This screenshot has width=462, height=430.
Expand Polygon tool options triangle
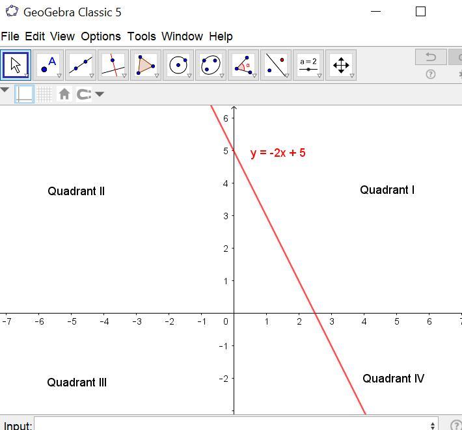tap(157, 75)
